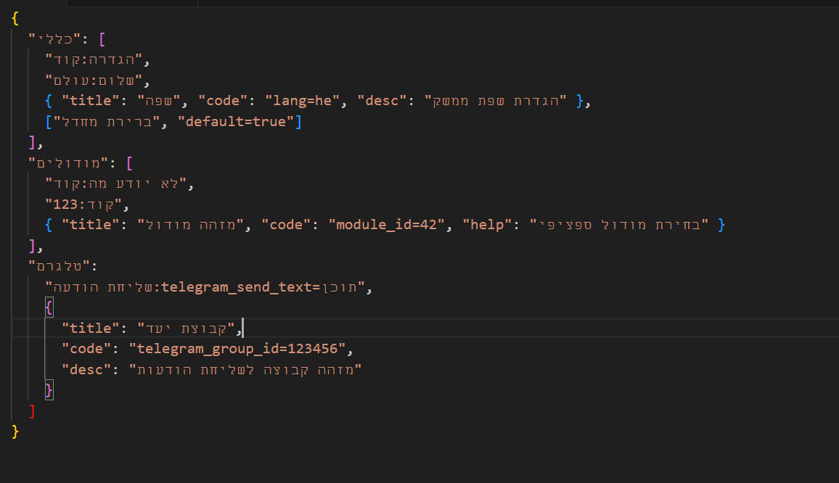Click the "כללי" key name

point(58,39)
